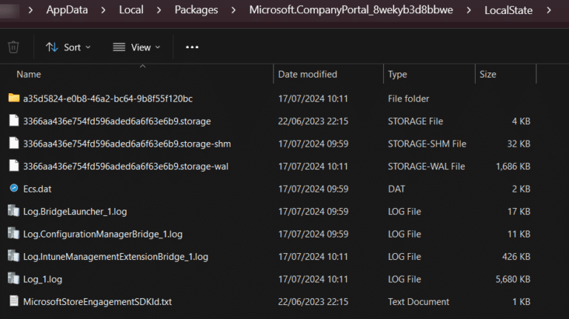Click icon of Log.IntuneManagementExtensionBridge_1.log
Viewport: 569px width, 319px height.
pos(14,255)
